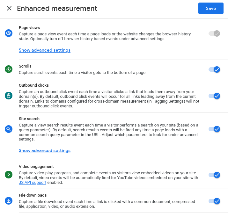228x217 pixels.
Task: Turn off Outbound clicks toggle
Action: 214,96
